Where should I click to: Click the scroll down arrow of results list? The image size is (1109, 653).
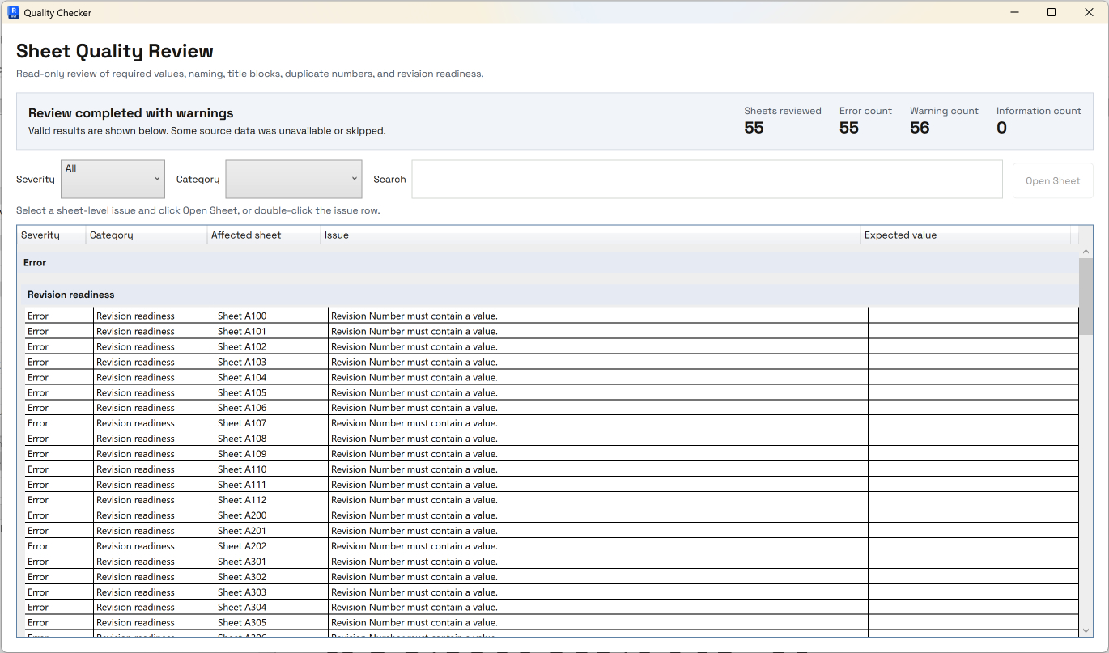[1086, 630]
